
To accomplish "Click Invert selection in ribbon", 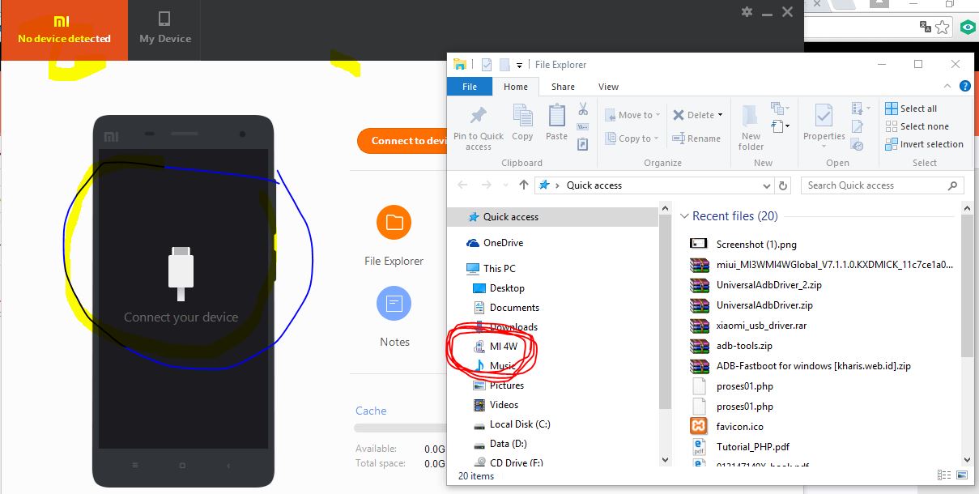I will 924,144.
